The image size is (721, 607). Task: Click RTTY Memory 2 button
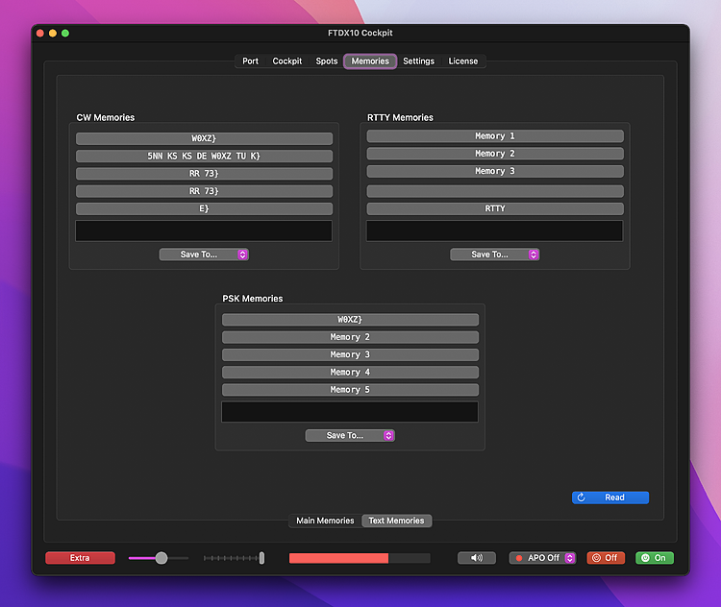click(494, 154)
